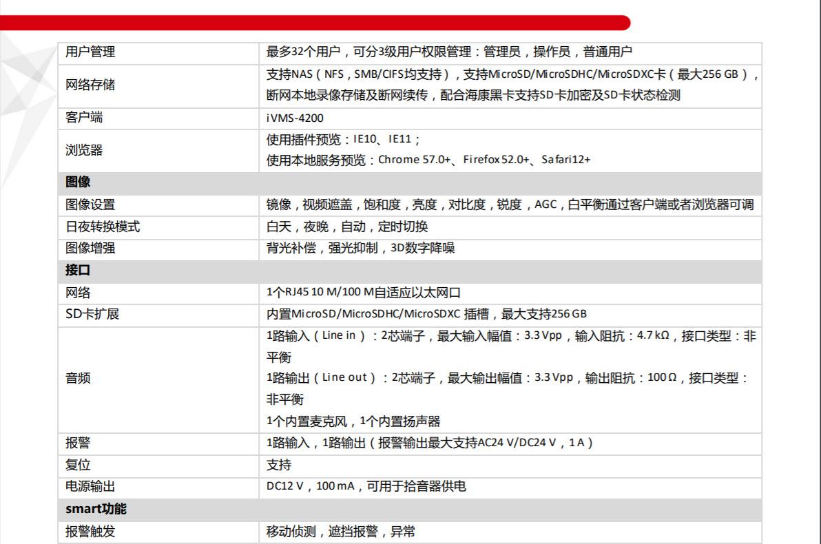
Task: Click the value '白天，夜晚，自动，定时切换'
Action: tap(347, 227)
